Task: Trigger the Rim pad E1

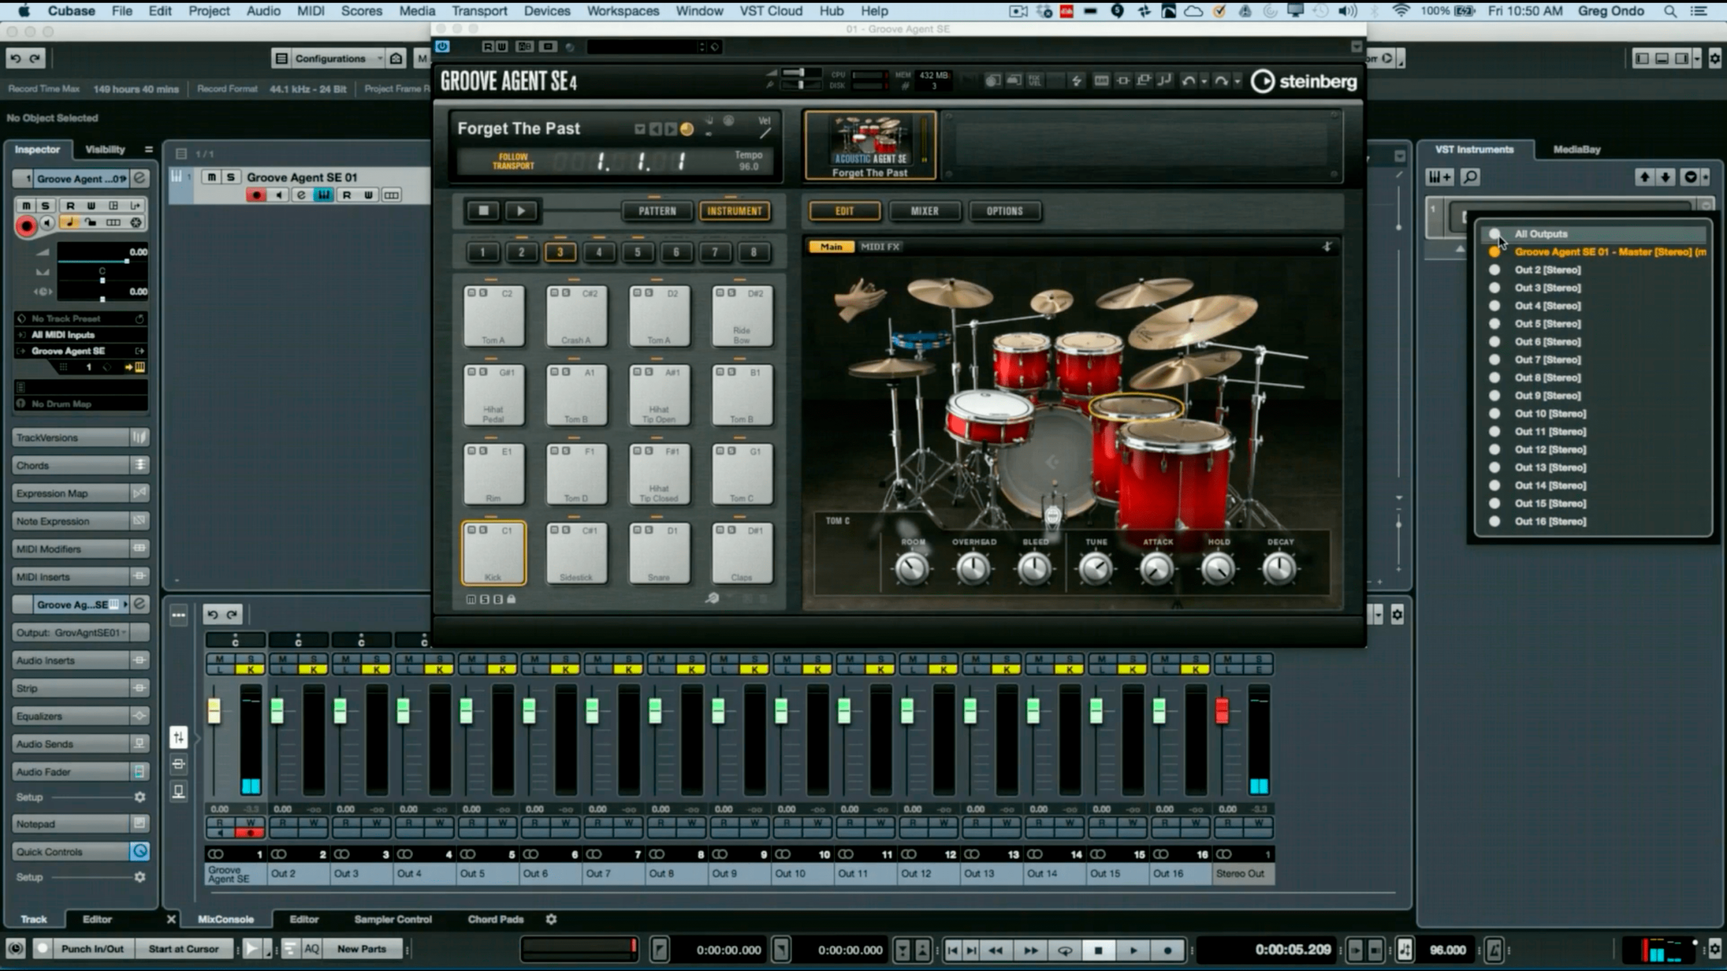Action: 493,473
